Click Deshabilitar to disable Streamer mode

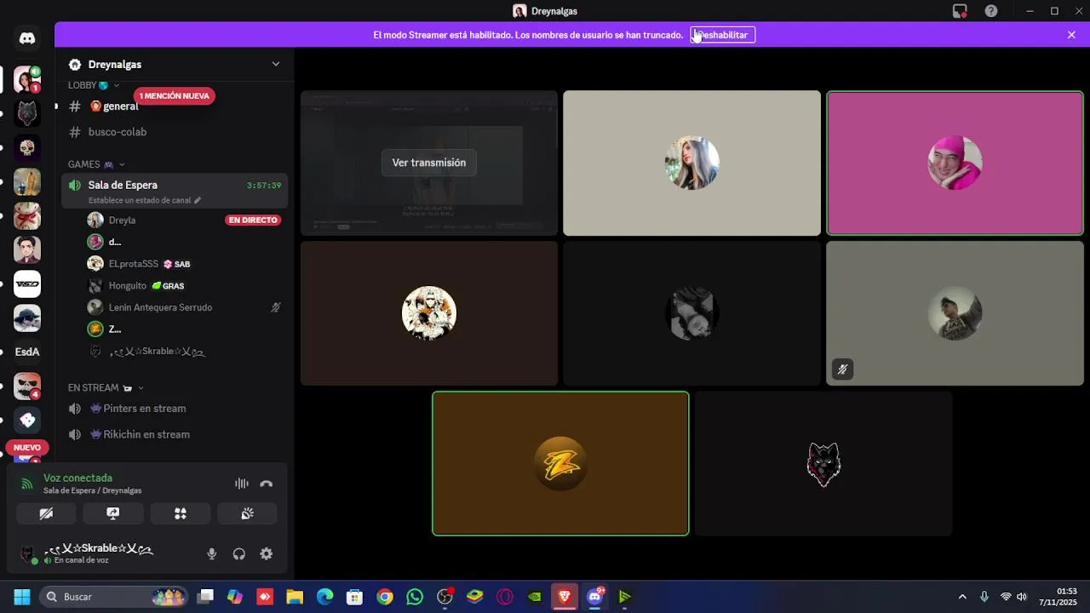click(x=722, y=35)
